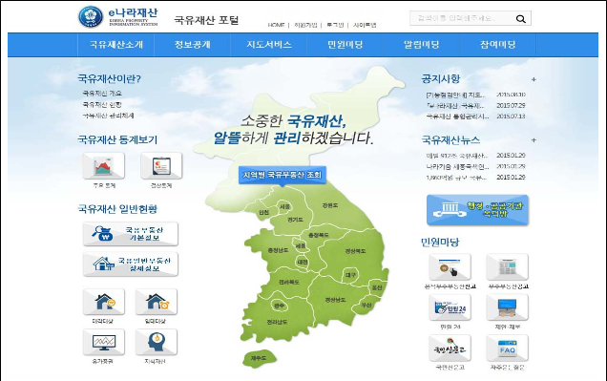Open the 민원24 icon
The image size is (607, 381).
(x=450, y=307)
